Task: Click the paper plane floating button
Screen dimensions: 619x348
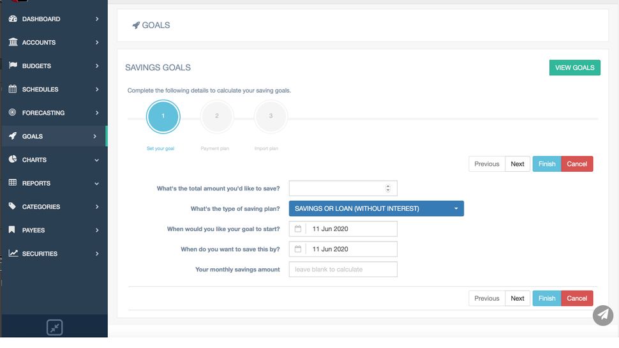Action: pos(602,315)
